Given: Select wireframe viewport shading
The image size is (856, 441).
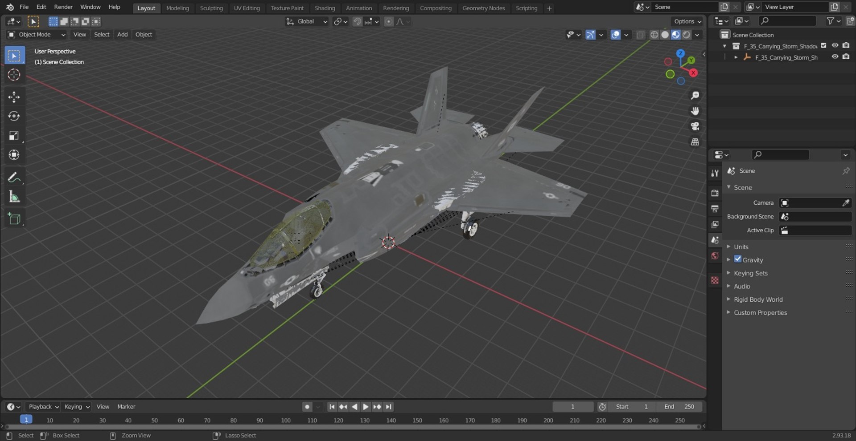Looking at the screenshot, I should coord(654,35).
